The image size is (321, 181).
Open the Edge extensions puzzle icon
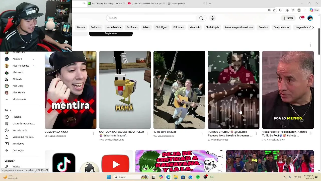(x=280, y=10)
